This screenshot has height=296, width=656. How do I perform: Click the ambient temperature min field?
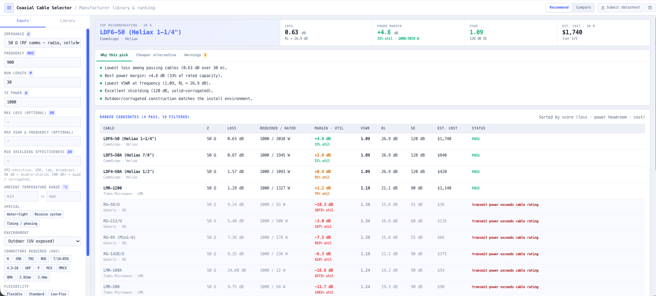click(21, 196)
